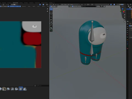Select the 3D Cursor tool
The height and width of the screenshot is (99, 132).
click(x=51, y=12)
